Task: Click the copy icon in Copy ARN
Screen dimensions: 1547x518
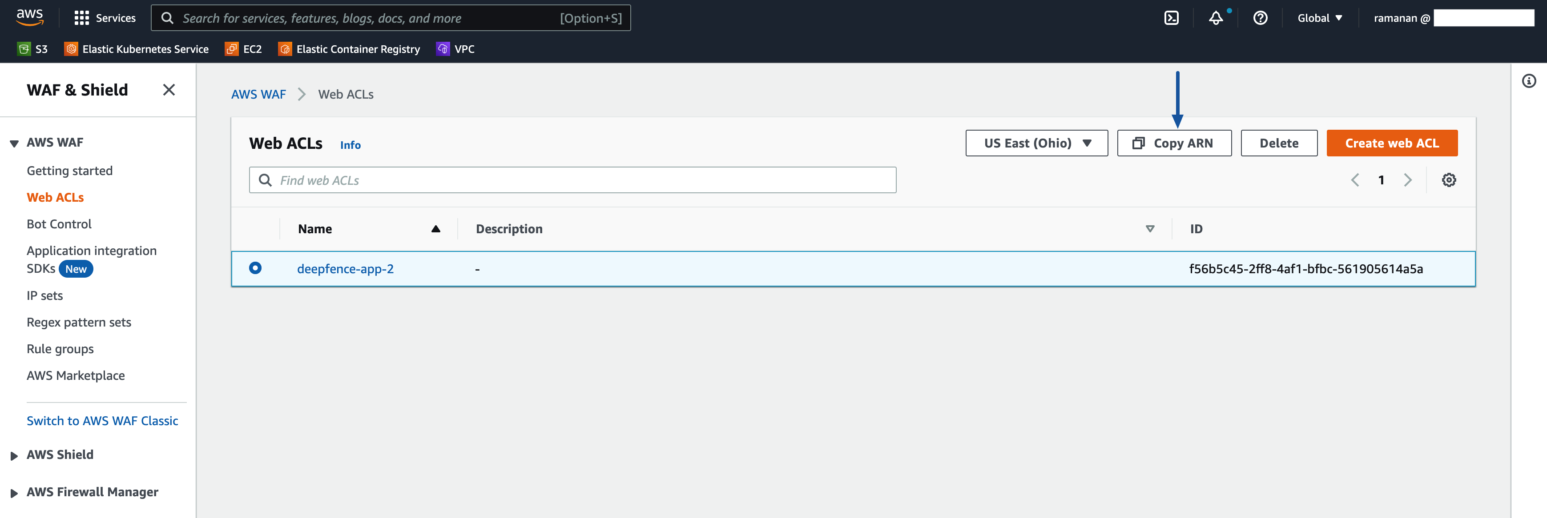Action: 1138,143
